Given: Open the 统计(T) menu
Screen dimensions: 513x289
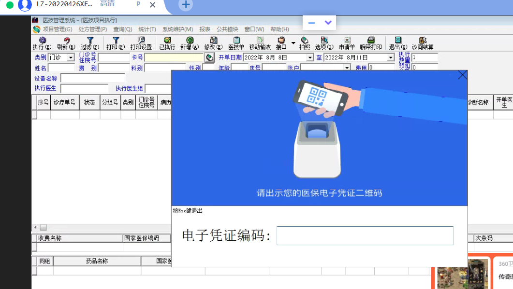Looking at the screenshot, I should [x=147, y=29].
